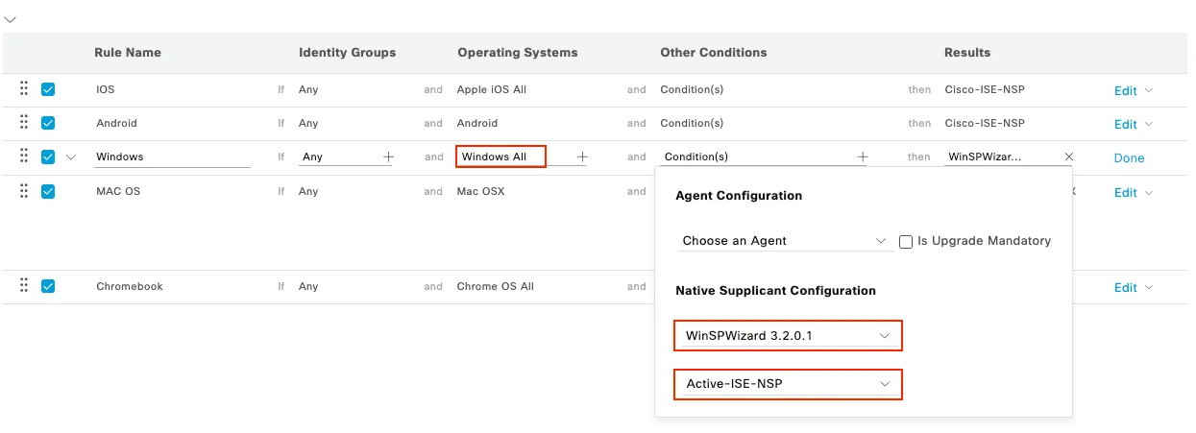Click Android operating system cell
1196x433 pixels.
[x=477, y=123]
